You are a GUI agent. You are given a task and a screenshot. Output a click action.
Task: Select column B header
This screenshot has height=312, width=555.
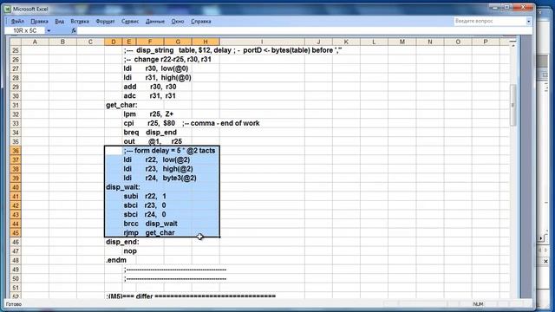click(62, 42)
